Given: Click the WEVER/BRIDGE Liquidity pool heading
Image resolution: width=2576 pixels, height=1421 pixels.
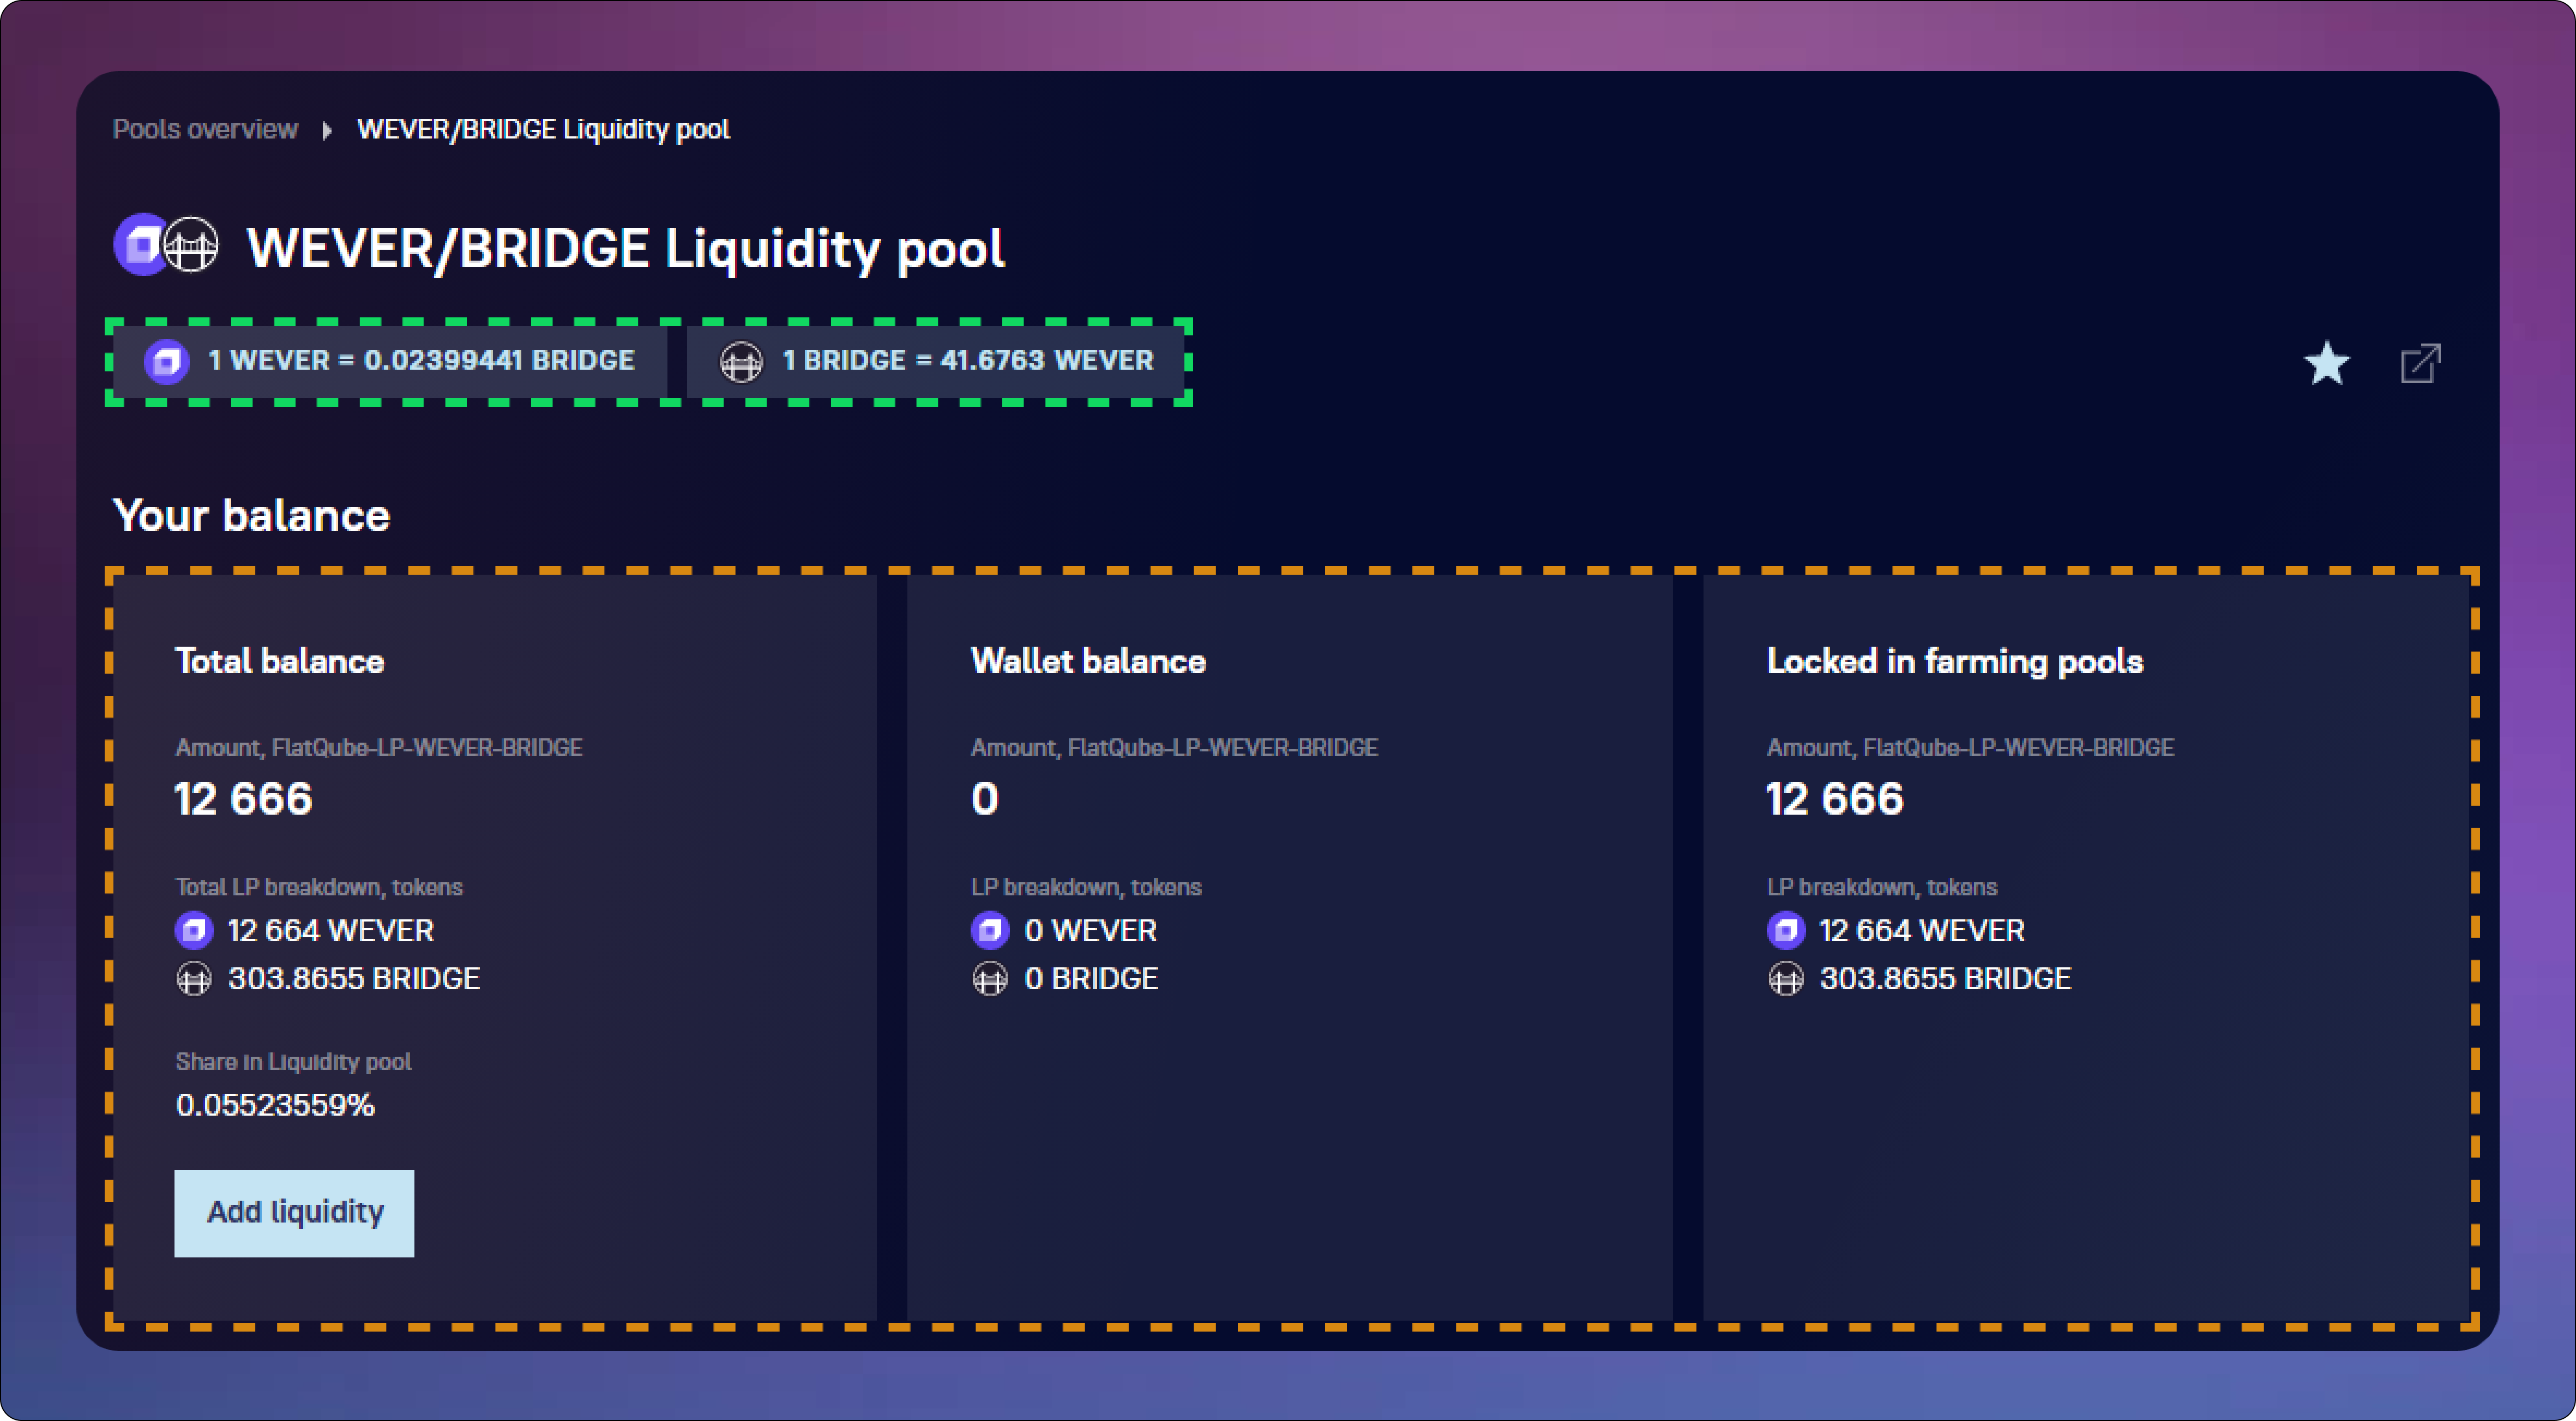Looking at the screenshot, I should (x=626, y=248).
